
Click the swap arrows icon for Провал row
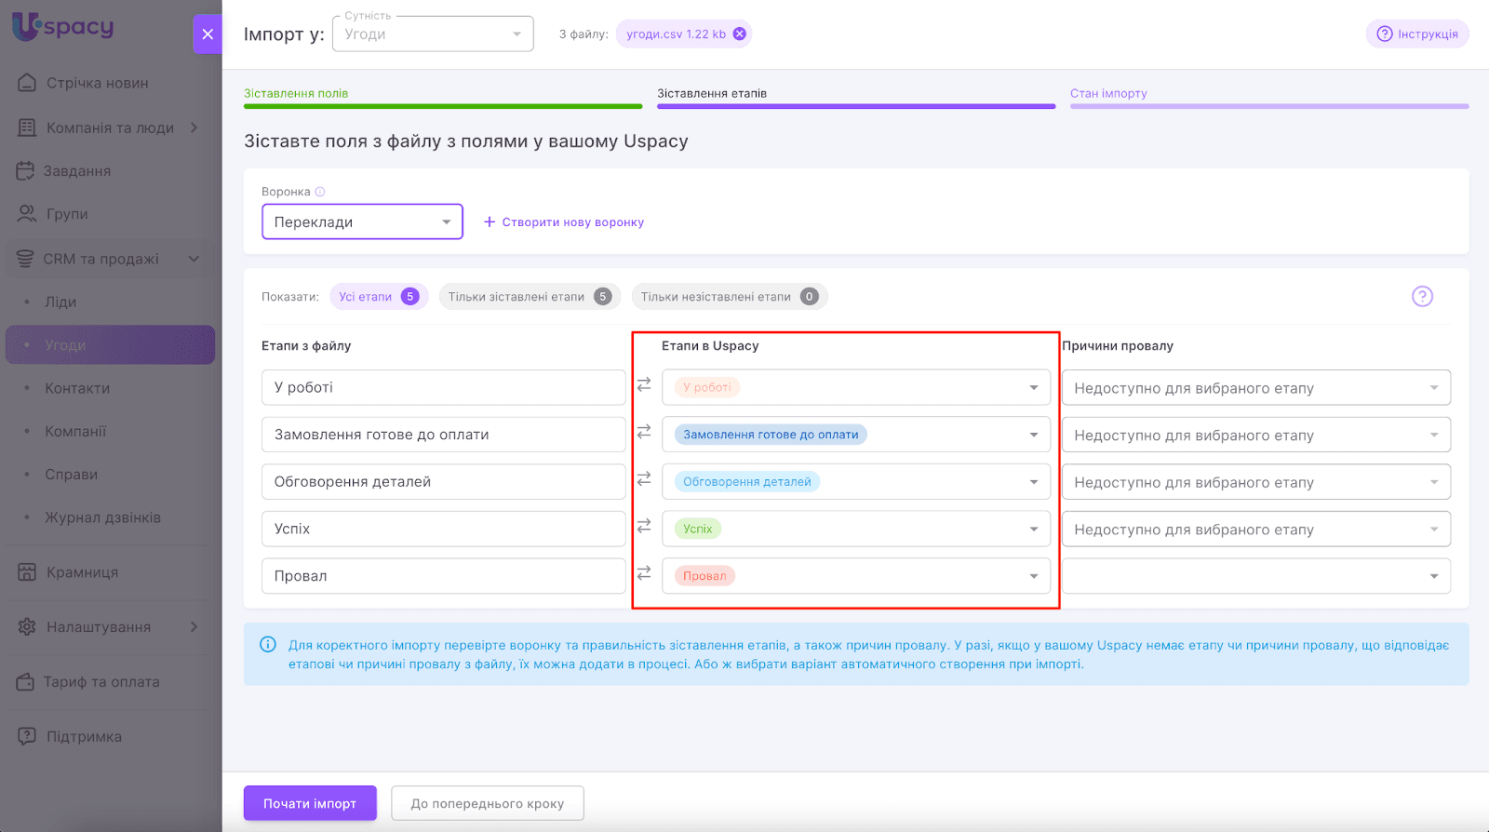tap(644, 573)
